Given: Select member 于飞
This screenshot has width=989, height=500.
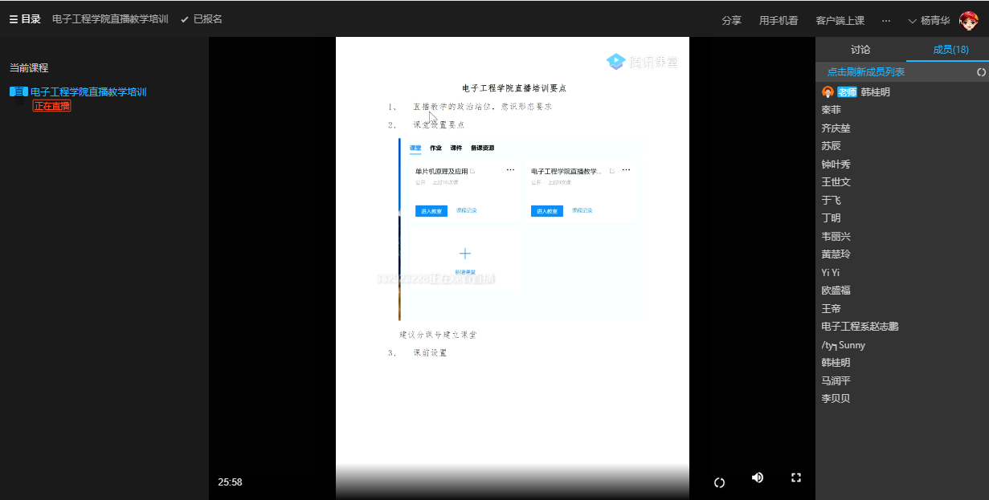Looking at the screenshot, I should point(832,200).
